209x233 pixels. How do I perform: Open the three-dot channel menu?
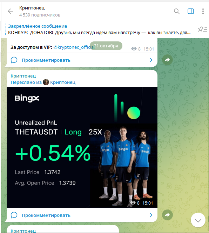(203, 11)
